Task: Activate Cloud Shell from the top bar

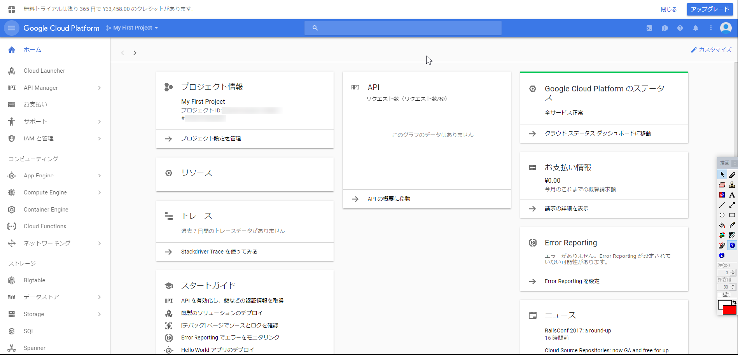Action: pyautogui.click(x=649, y=28)
